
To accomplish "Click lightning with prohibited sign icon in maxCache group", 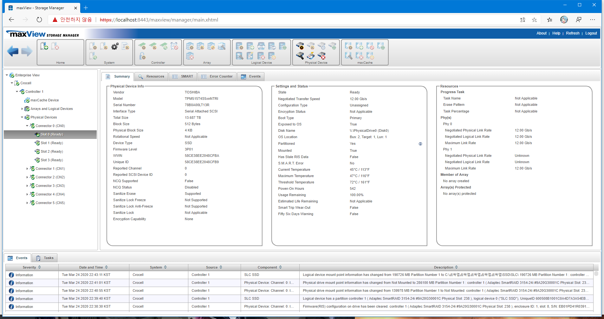I will click(x=370, y=46).
